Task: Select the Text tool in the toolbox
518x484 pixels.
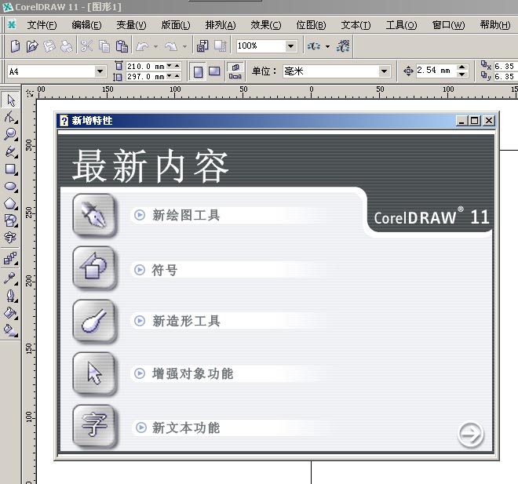Action: pyautogui.click(x=10, y=237)
